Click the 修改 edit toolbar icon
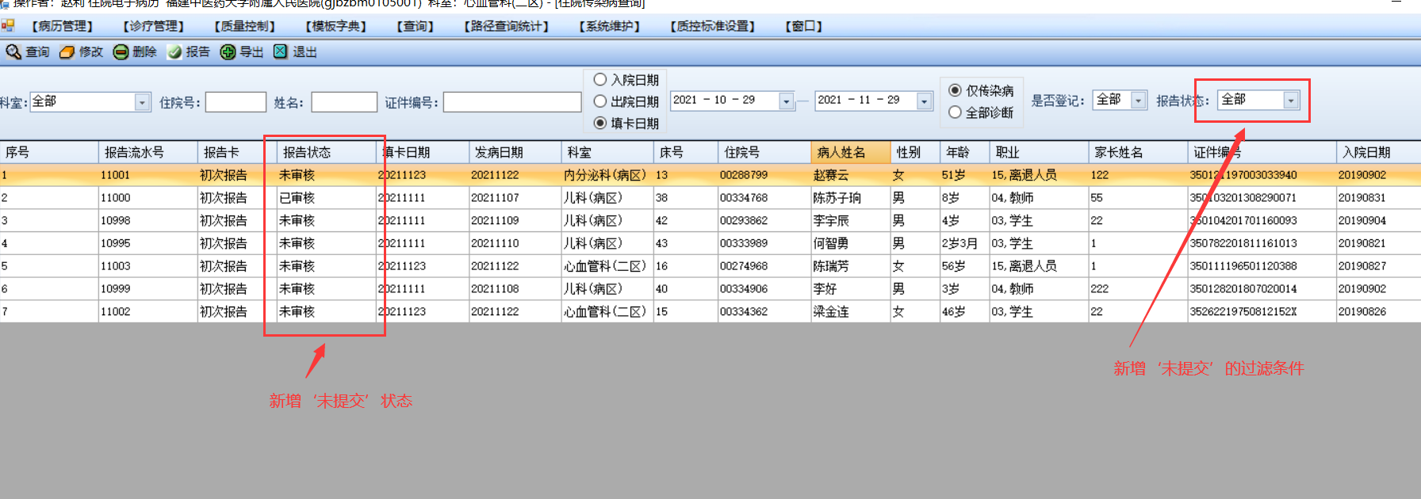 (67, 52)
